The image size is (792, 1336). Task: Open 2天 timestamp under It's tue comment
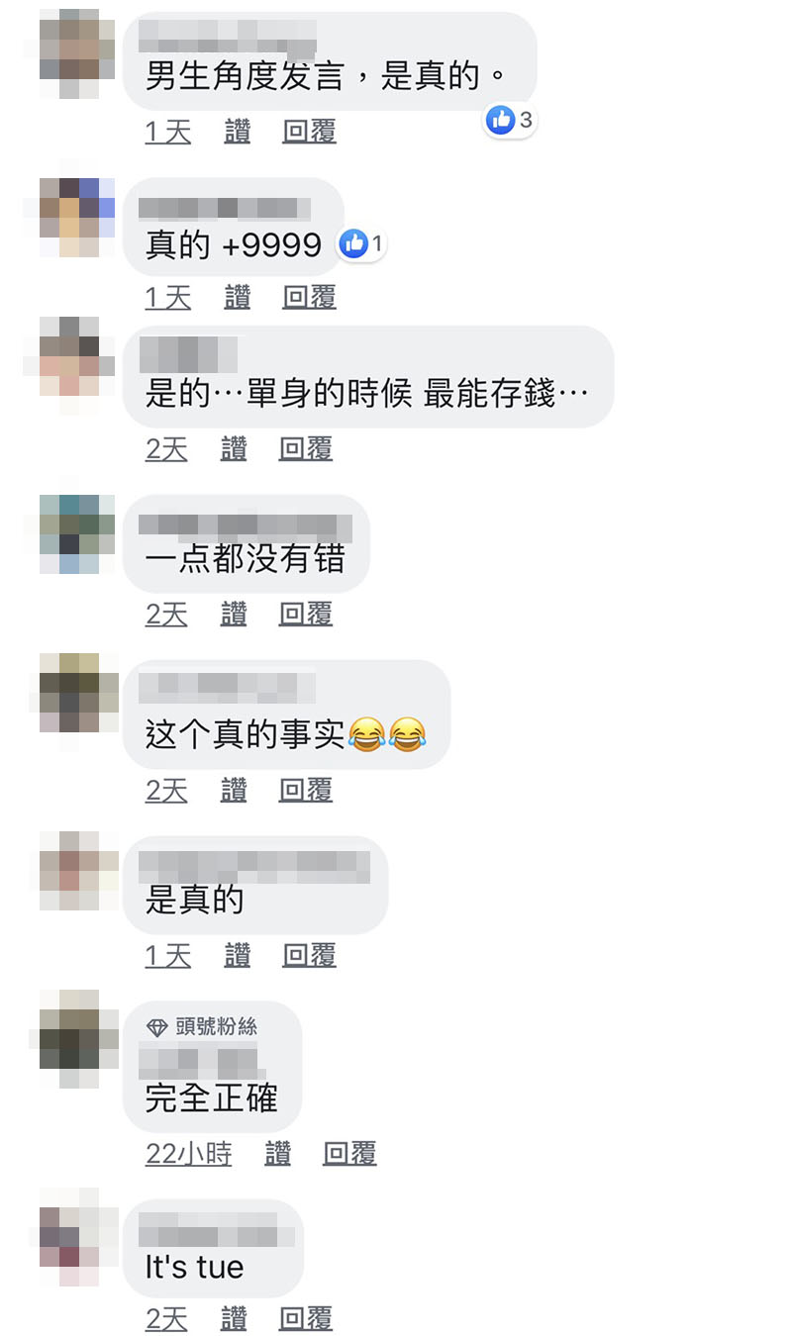166,1318
